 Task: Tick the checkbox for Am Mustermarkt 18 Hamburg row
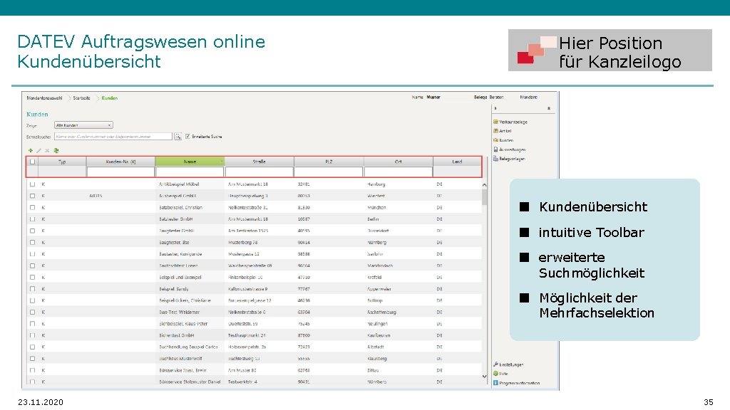click(32, 184)
